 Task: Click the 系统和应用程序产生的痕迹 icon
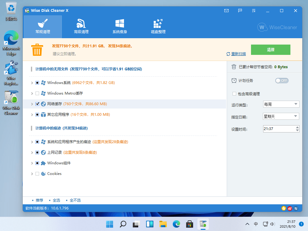[43, 142]
